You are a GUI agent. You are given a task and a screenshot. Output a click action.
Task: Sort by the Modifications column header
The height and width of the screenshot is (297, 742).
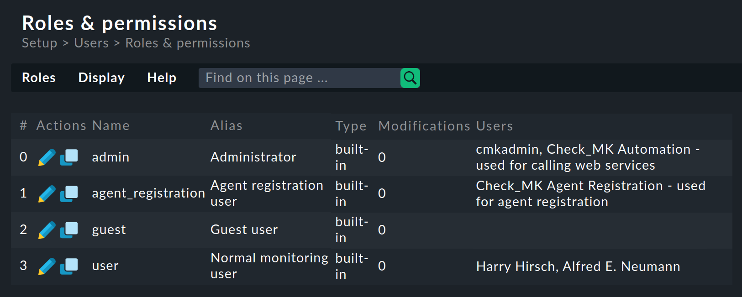click(x=424, y=126)
